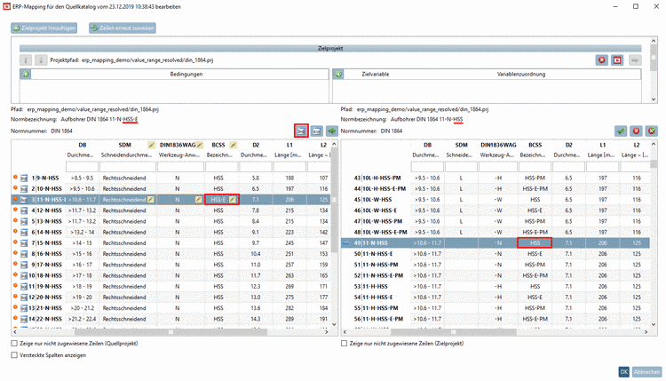Screen dimensions: 666x381
Task: Click the red X icon above target table
Action: [637, 131]
